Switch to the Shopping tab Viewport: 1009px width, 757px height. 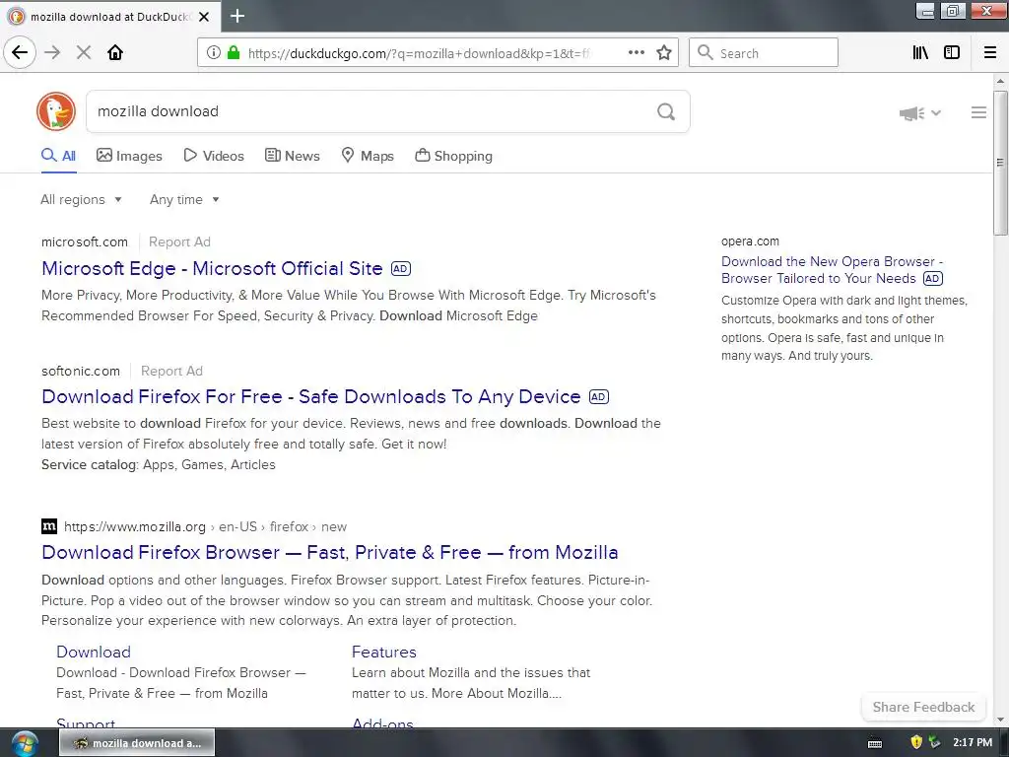click(x=453, y=156)
